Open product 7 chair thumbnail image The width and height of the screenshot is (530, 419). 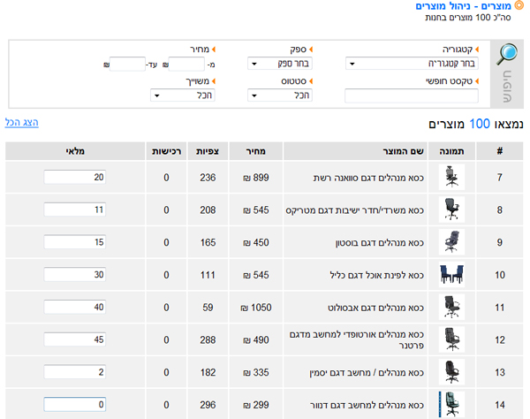(451, 178)
